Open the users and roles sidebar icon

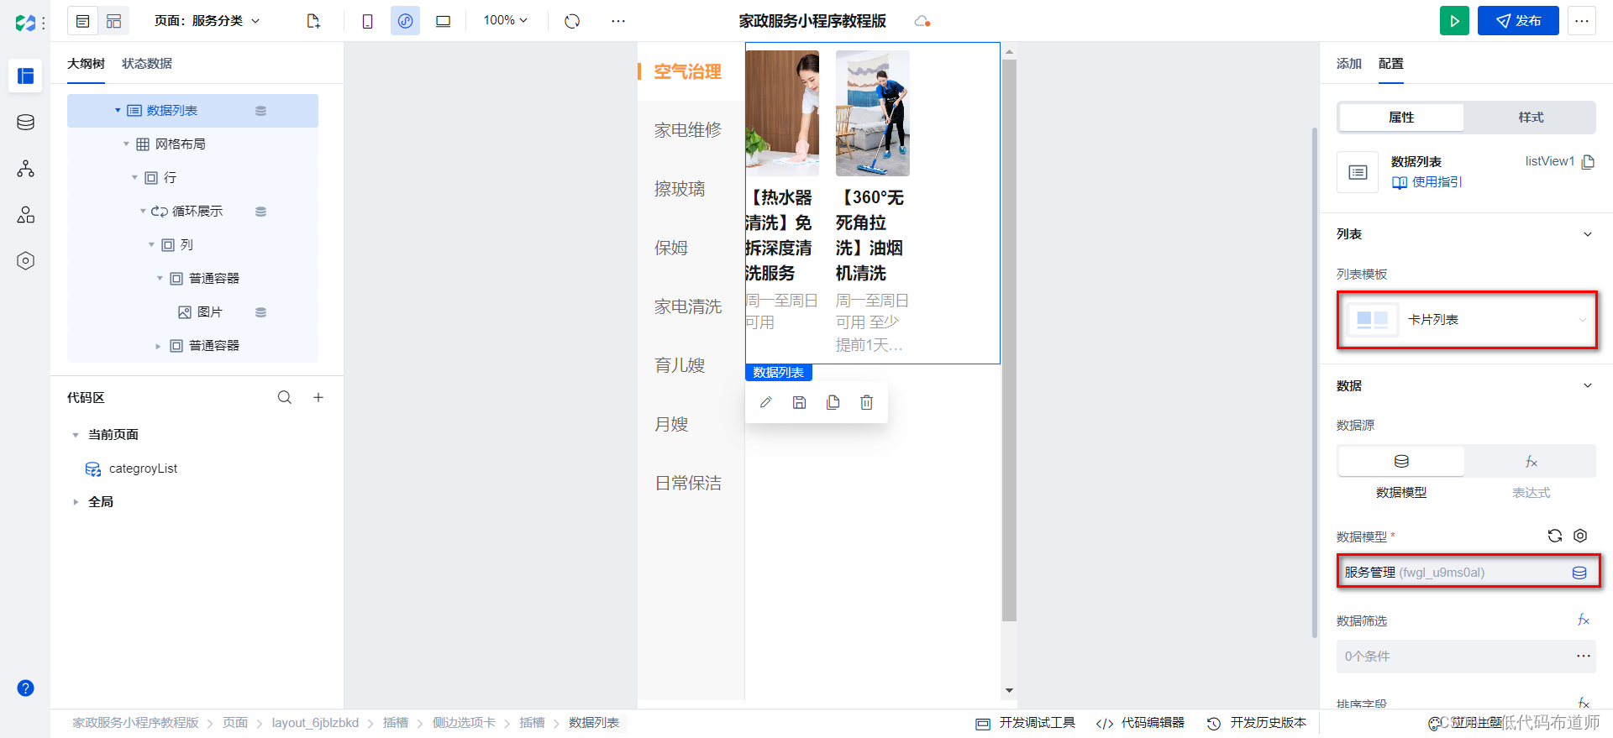pyautogui.click(x=26, y=215)
